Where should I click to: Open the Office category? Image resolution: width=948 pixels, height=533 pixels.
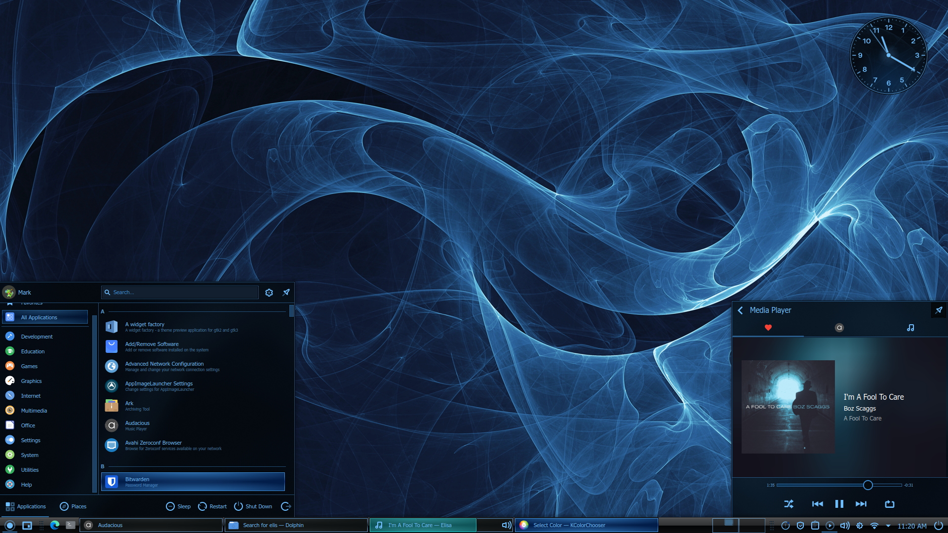45,425
